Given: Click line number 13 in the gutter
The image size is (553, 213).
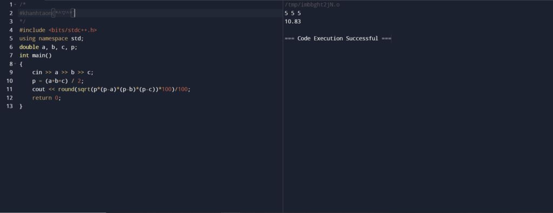Looking at the screenshot, I should (x=10, y=106).
